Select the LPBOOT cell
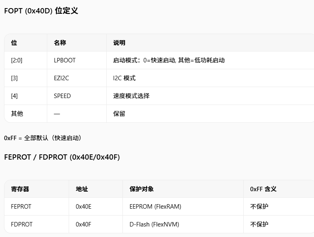This screenshot has height=237, width=314. pos(65,60)
